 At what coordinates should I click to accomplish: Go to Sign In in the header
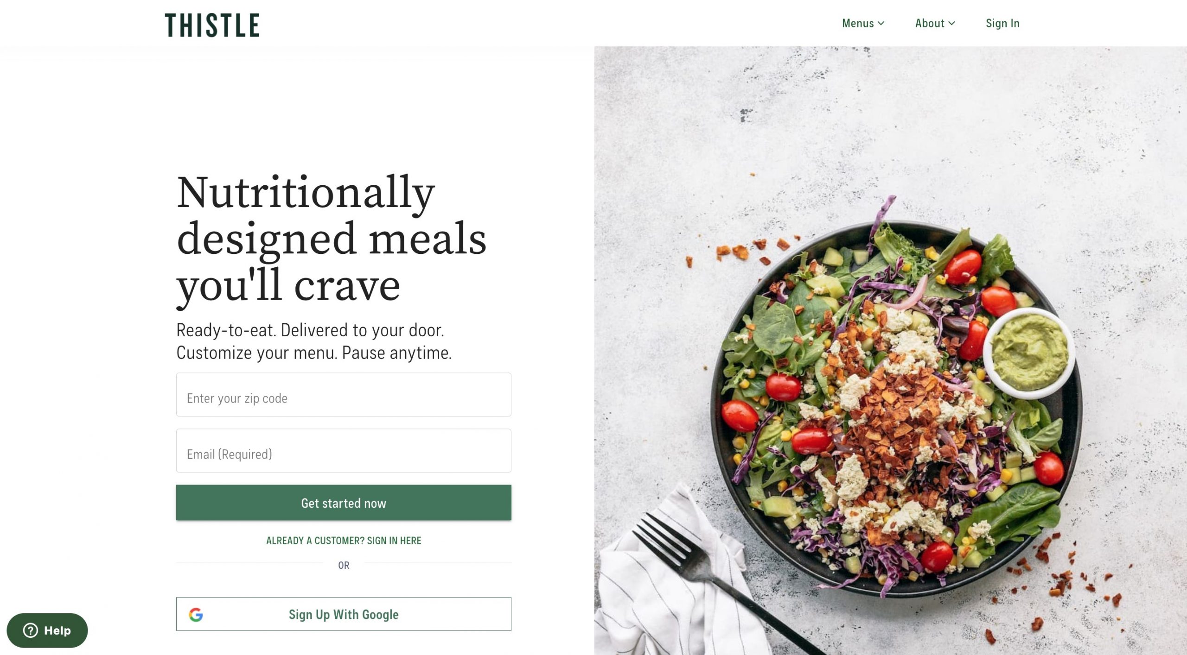click(1002, 23)
